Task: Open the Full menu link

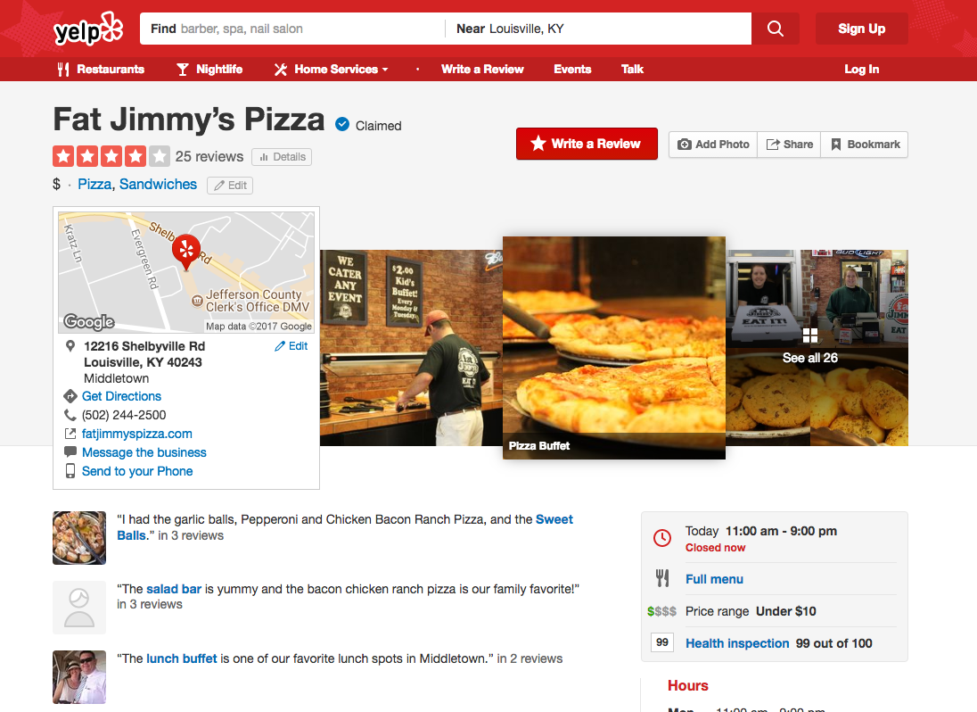Action: pyautogui.click(x=714, y=579)
